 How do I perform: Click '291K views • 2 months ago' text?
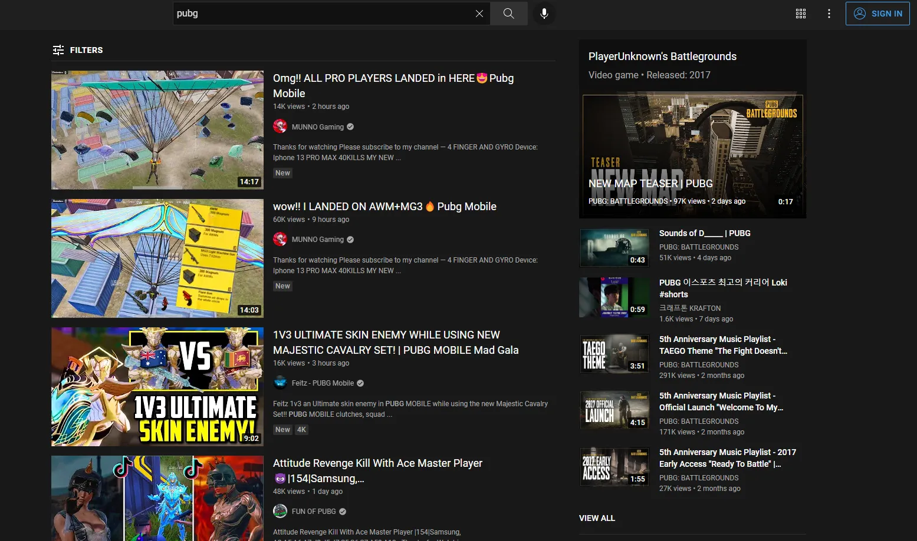pyautogui.click(x=702, y=376)
